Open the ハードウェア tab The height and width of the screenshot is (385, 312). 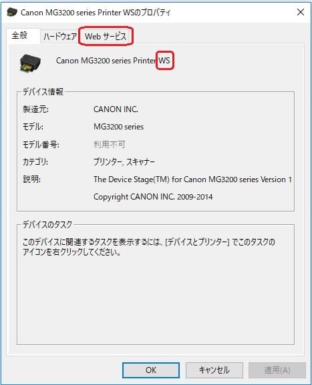click(x=60, y=37)
